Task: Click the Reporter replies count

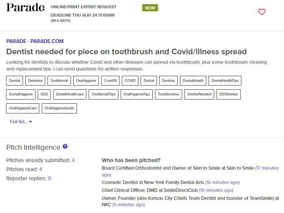Action: [x=49, y=178]
